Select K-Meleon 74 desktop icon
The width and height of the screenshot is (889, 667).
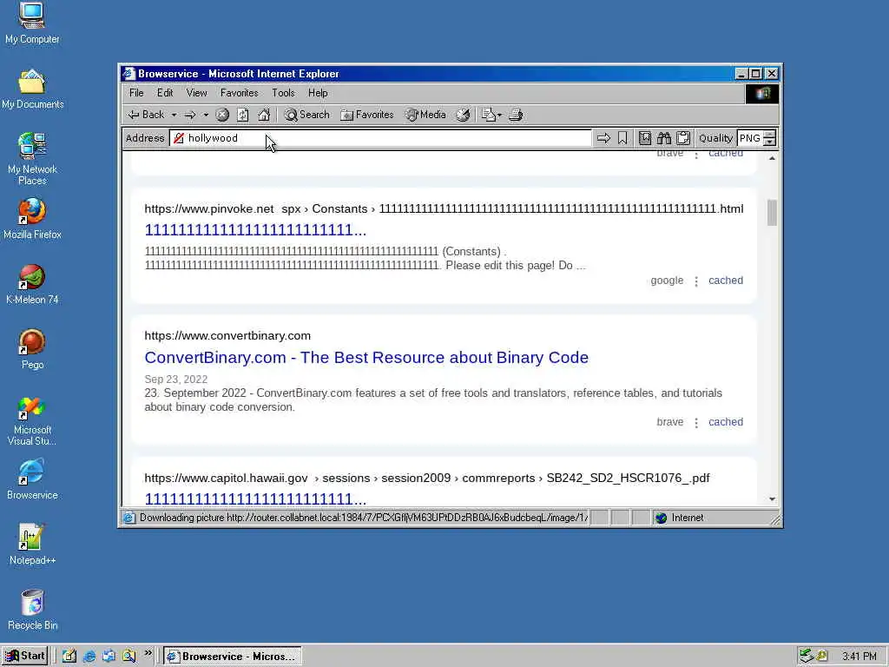tap(32, 284)
